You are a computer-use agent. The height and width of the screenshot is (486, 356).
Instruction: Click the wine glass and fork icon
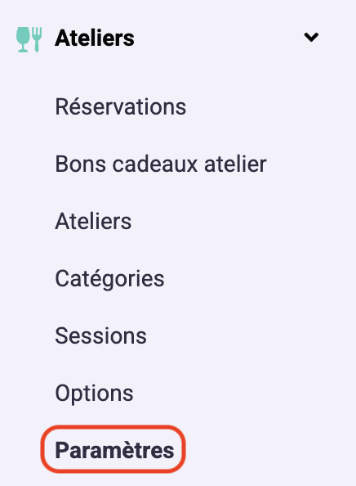tap(29, 39)
